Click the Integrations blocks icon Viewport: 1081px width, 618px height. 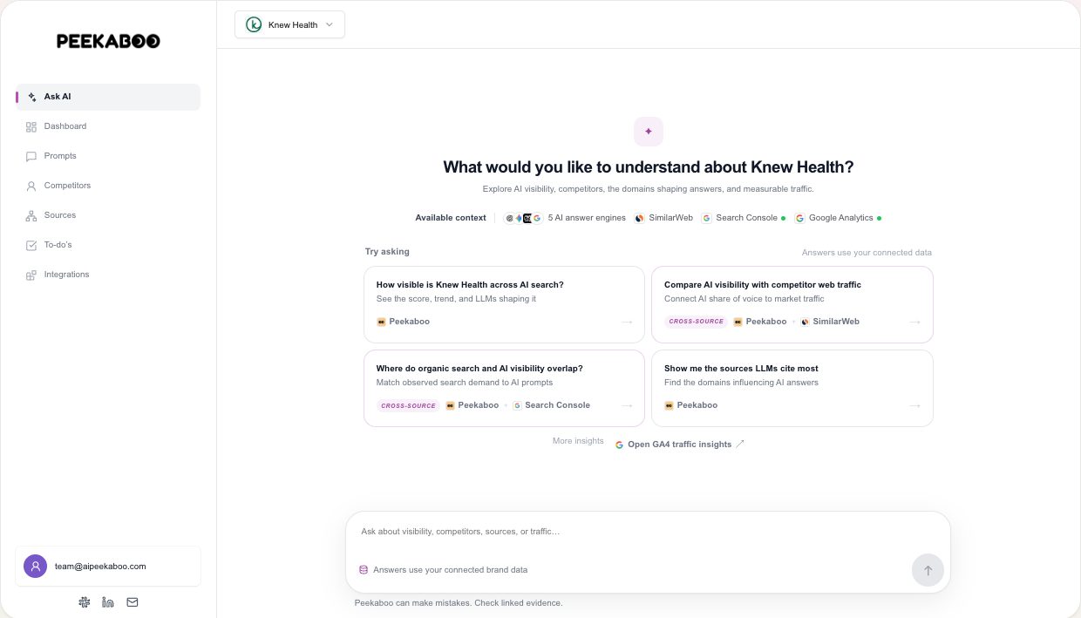31,275
